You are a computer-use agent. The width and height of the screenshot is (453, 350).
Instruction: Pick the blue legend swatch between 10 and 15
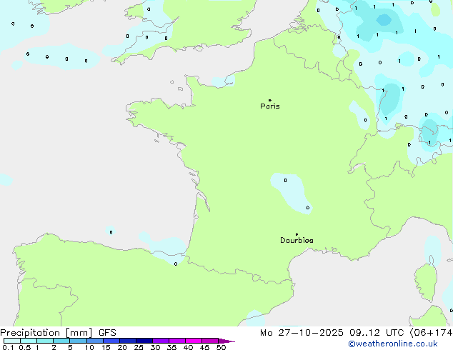point(95,341)
